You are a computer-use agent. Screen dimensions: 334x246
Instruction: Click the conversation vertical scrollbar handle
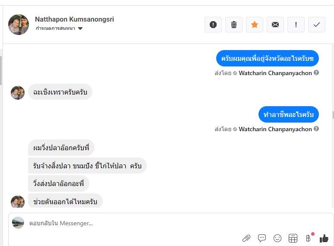(x=333, y=115)
